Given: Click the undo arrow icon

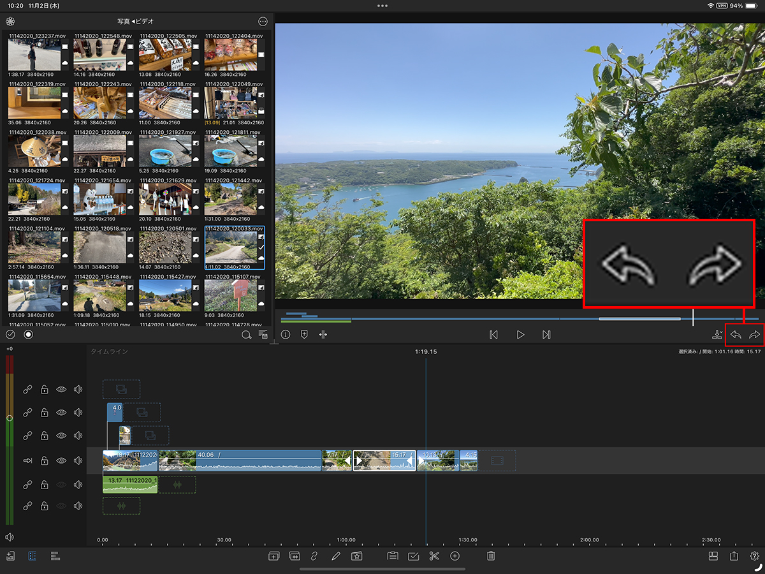Looking at the screenshot, I should tap(736, 335).
